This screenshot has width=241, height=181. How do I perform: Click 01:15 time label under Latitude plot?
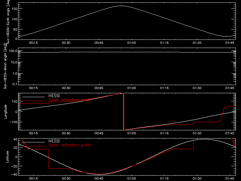[x=164, y=179]
